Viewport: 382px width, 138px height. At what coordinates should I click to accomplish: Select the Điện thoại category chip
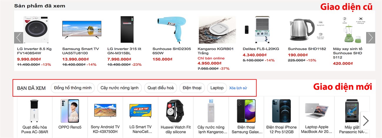[192, 88]
